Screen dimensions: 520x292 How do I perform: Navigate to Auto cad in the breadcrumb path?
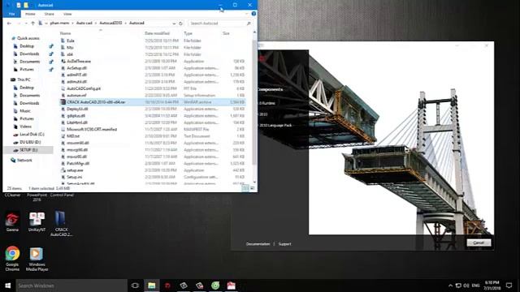84,24
